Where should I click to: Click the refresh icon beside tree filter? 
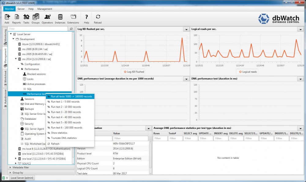(x=71, y=29)
